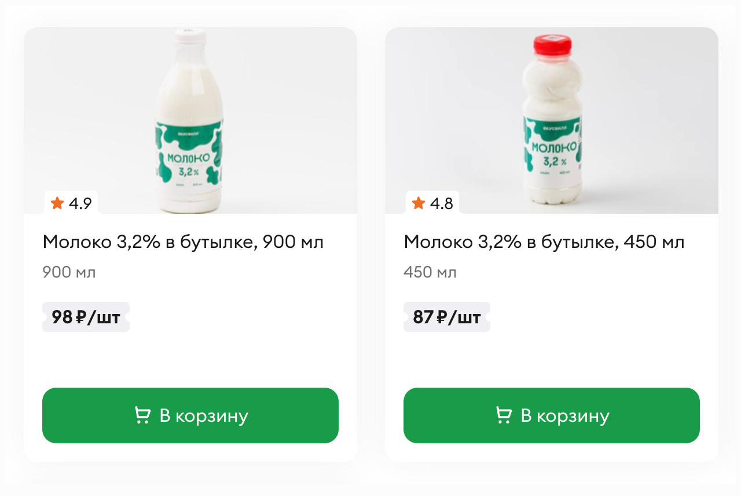The width and height of the screenshot is (741, 496).
Task: Click the 87 ₽/шт price tag
Action: [447, 317]
